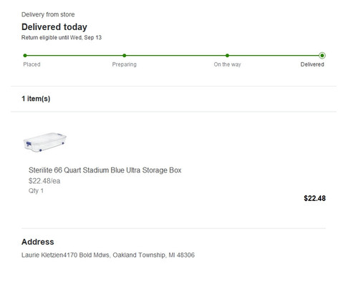Click the Delivered today heading
The height and width of the screenshot is (289, 358).
point(54,27)
